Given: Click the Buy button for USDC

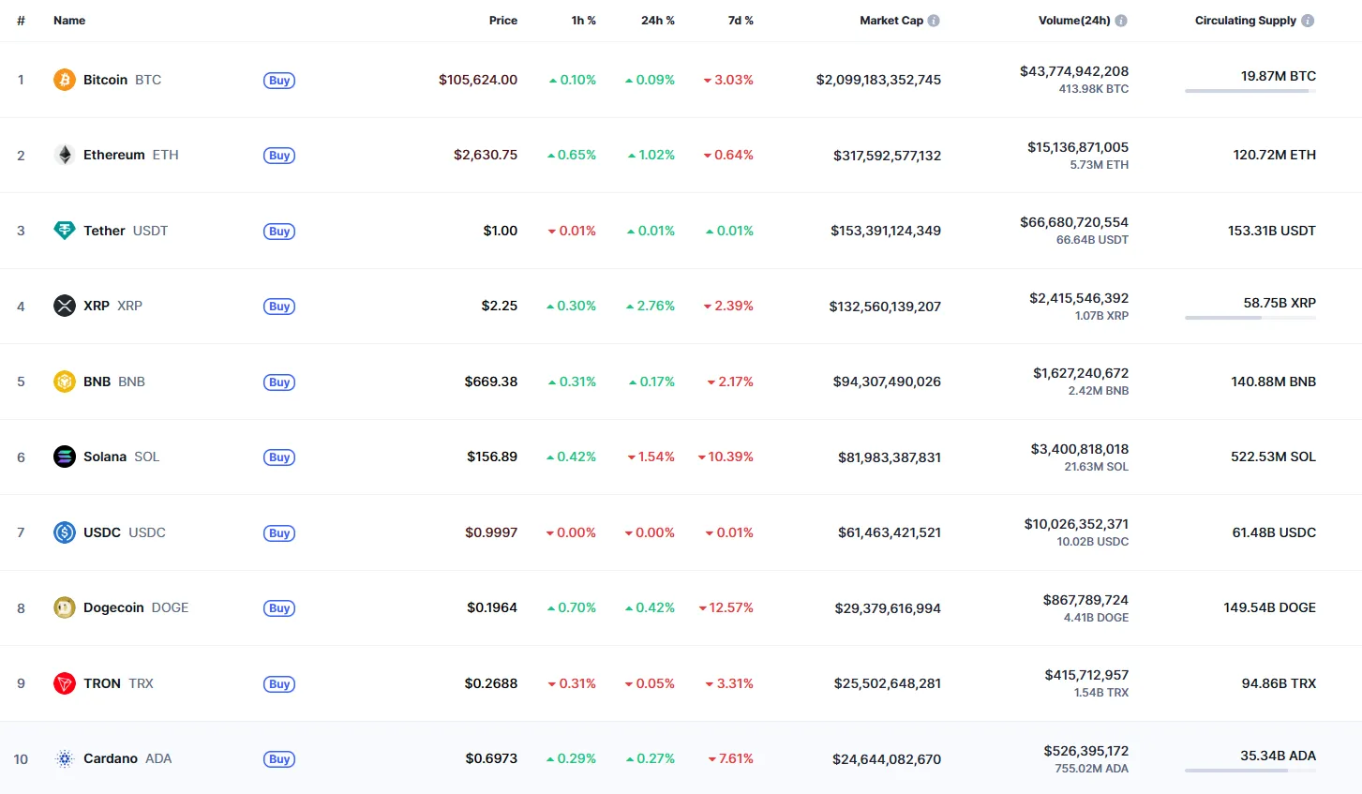Looking at the screenshot, I should click(279, 533).
